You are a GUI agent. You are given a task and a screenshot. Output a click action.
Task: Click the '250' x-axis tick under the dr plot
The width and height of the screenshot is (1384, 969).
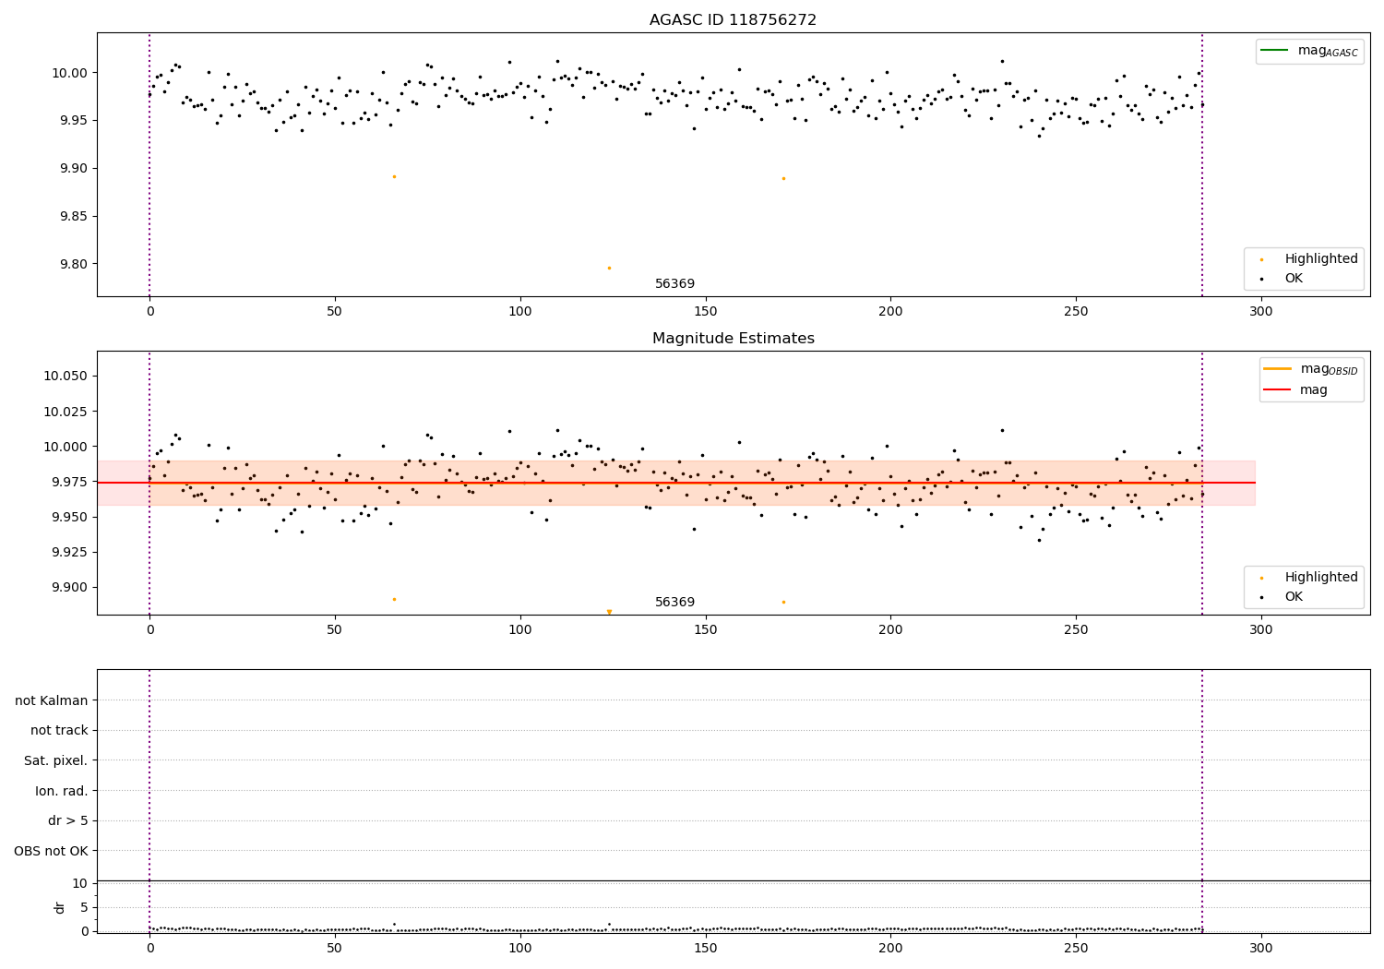point(1076,948)
